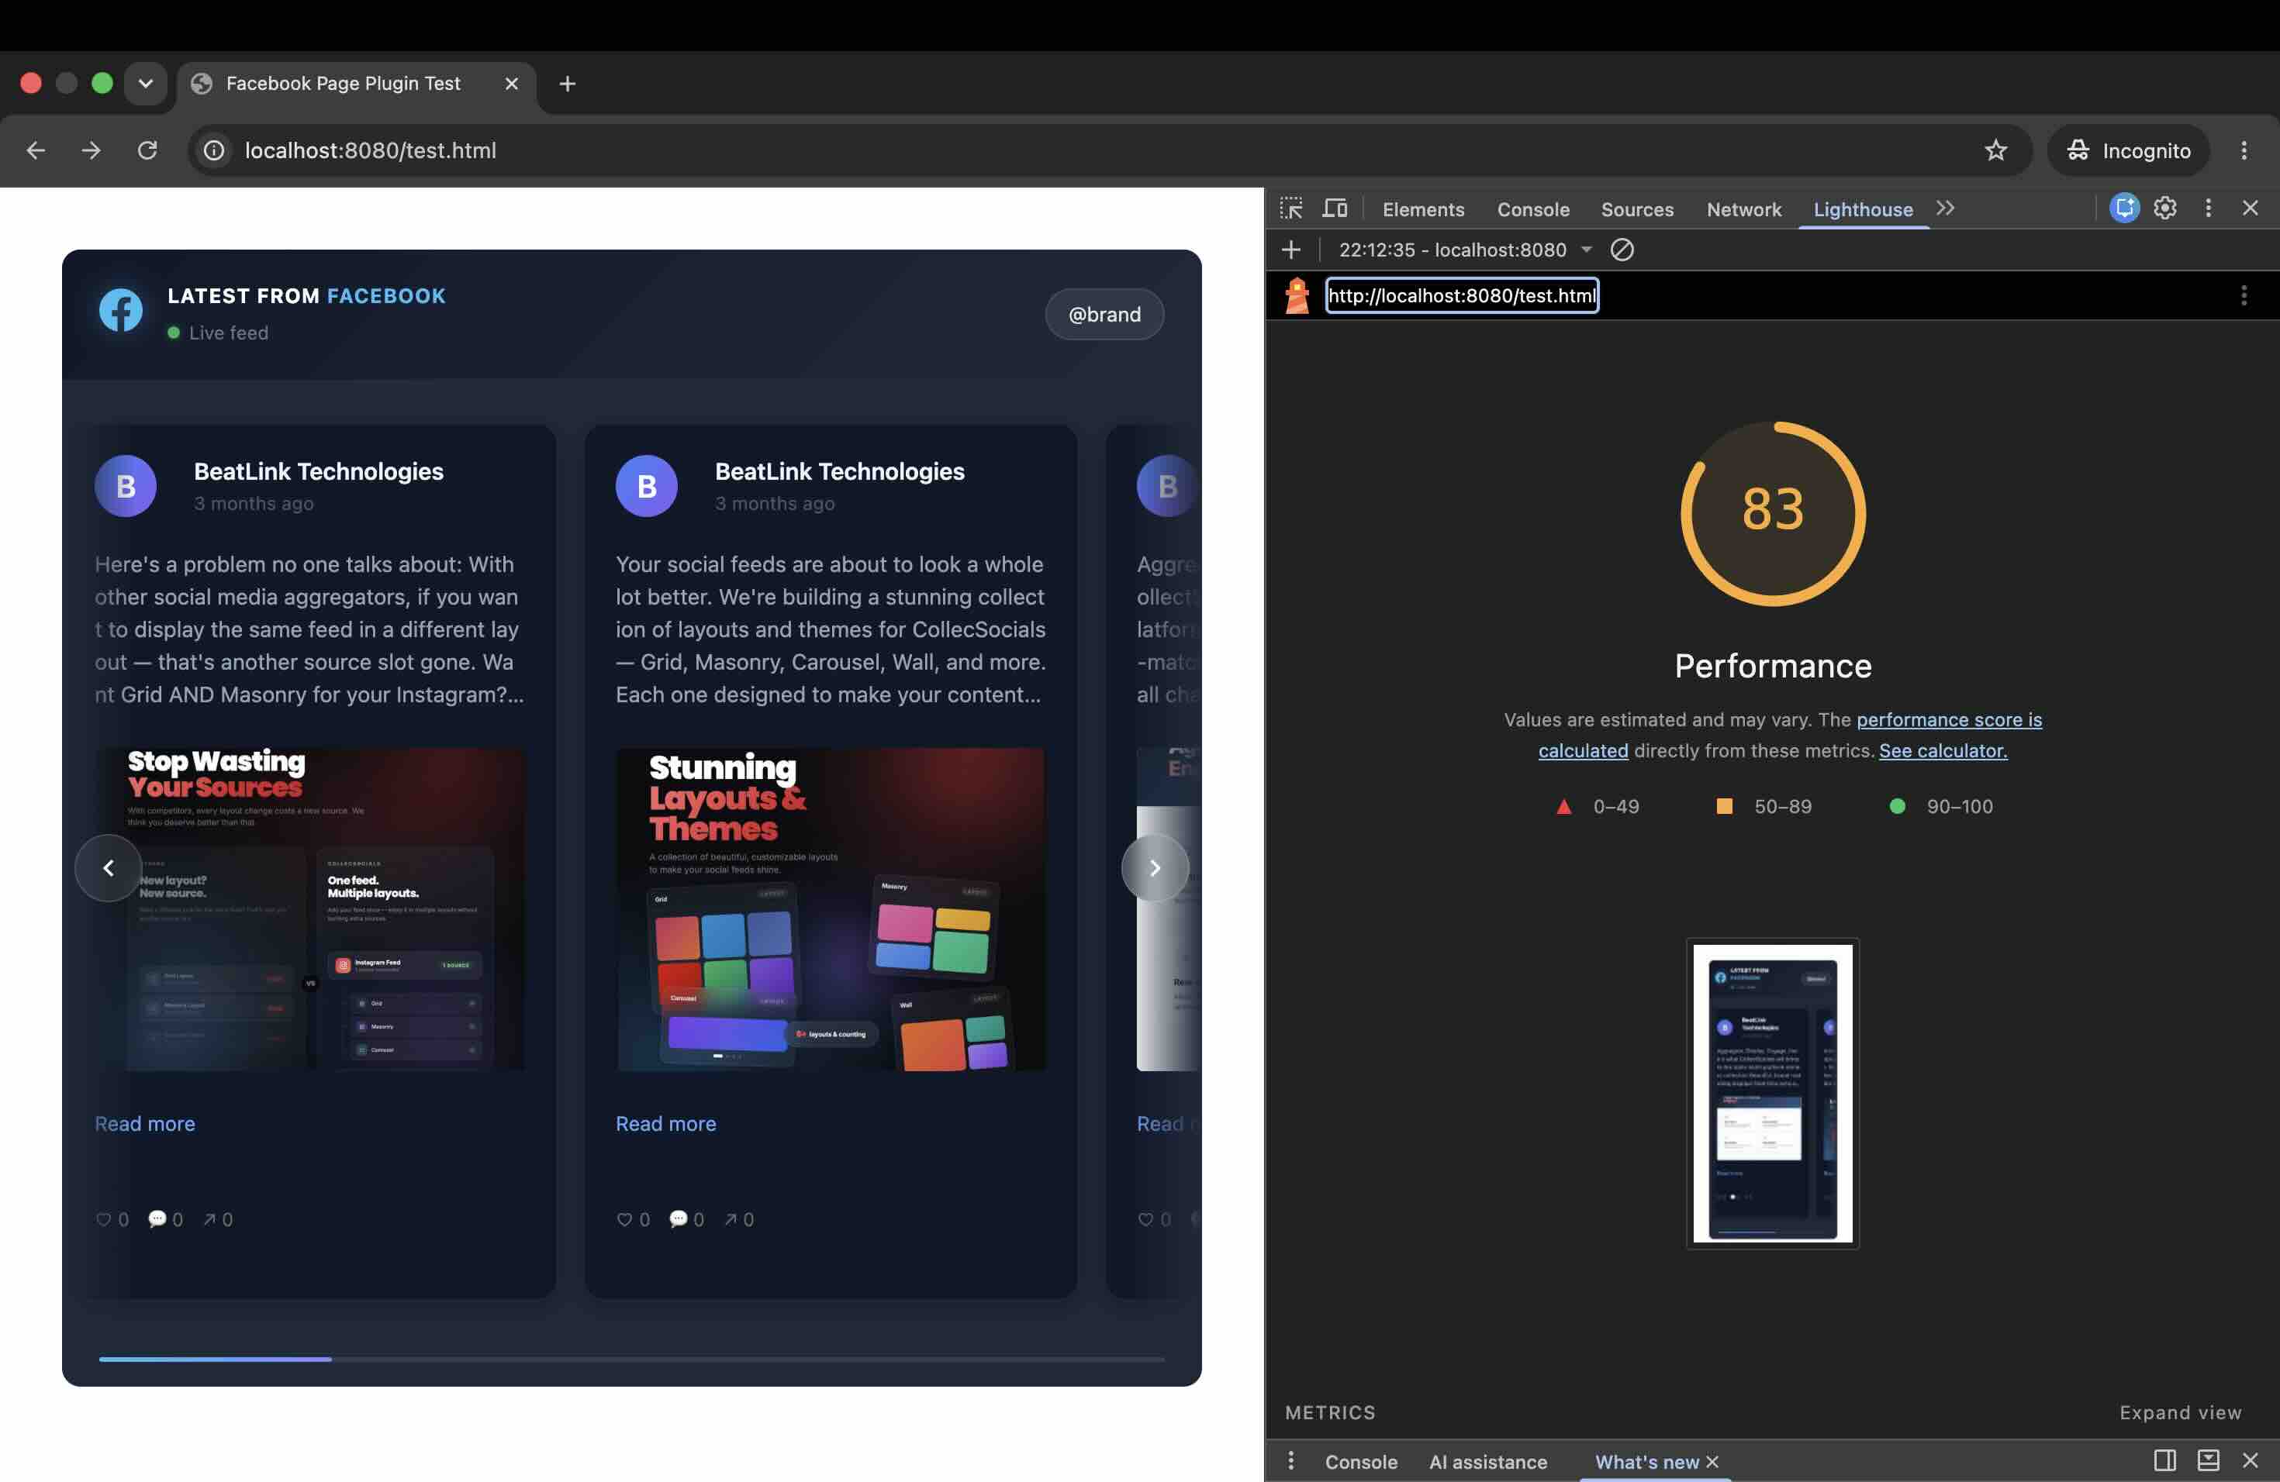Expand more DevTools tabs chevron

[1945, 208]
